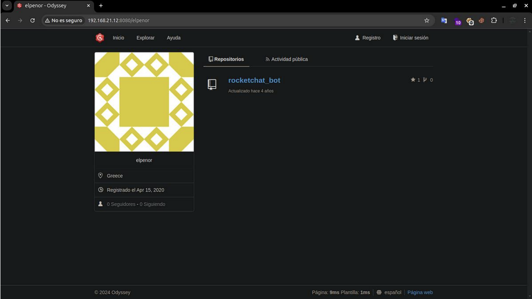Click the translate extension icon
The image size is (532, 299).
point(444,20)
